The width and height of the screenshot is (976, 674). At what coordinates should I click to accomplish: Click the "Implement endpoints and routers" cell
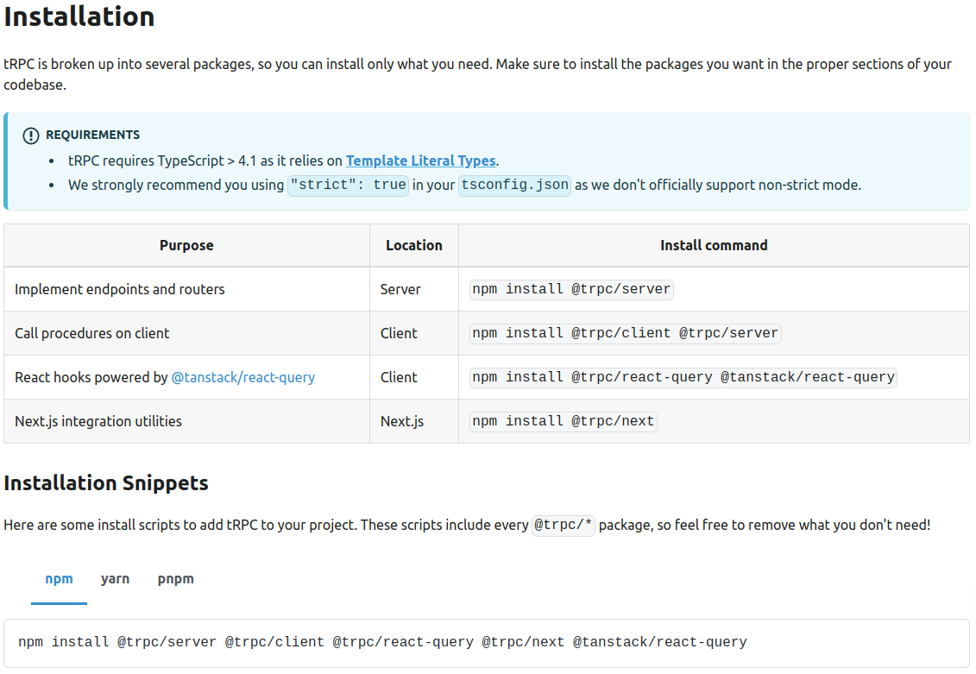coord(120,289)
